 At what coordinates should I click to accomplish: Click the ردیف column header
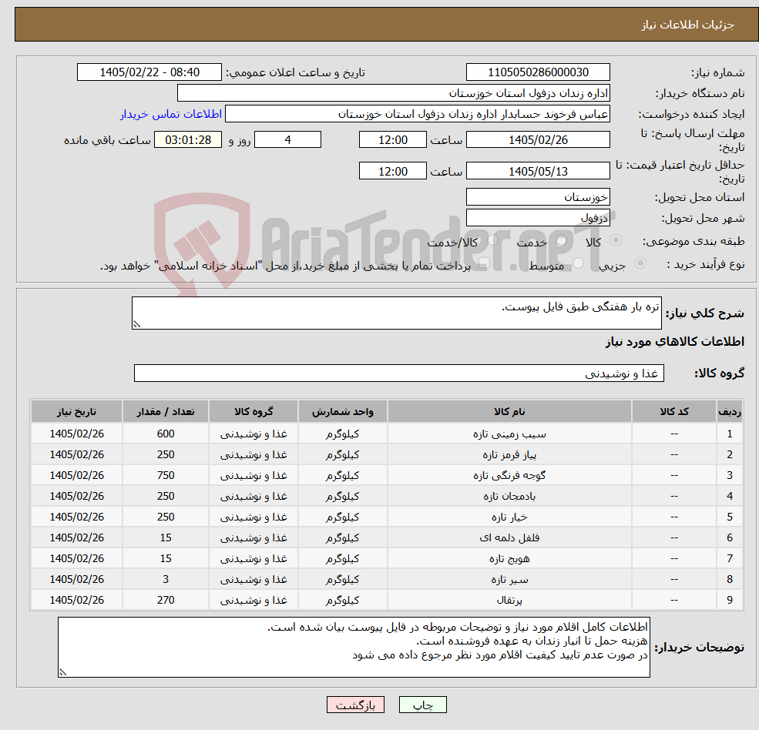click(730, 411)
